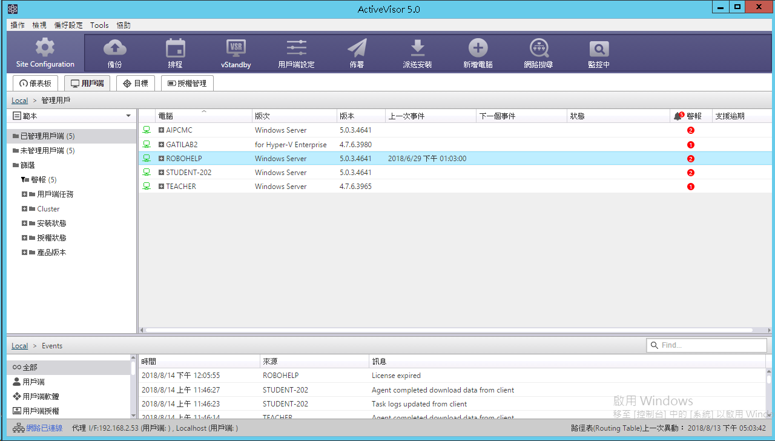Click the 監控中 monitoring icon
Viewport: 775px width, 441px height.
(x=599, y=48)
